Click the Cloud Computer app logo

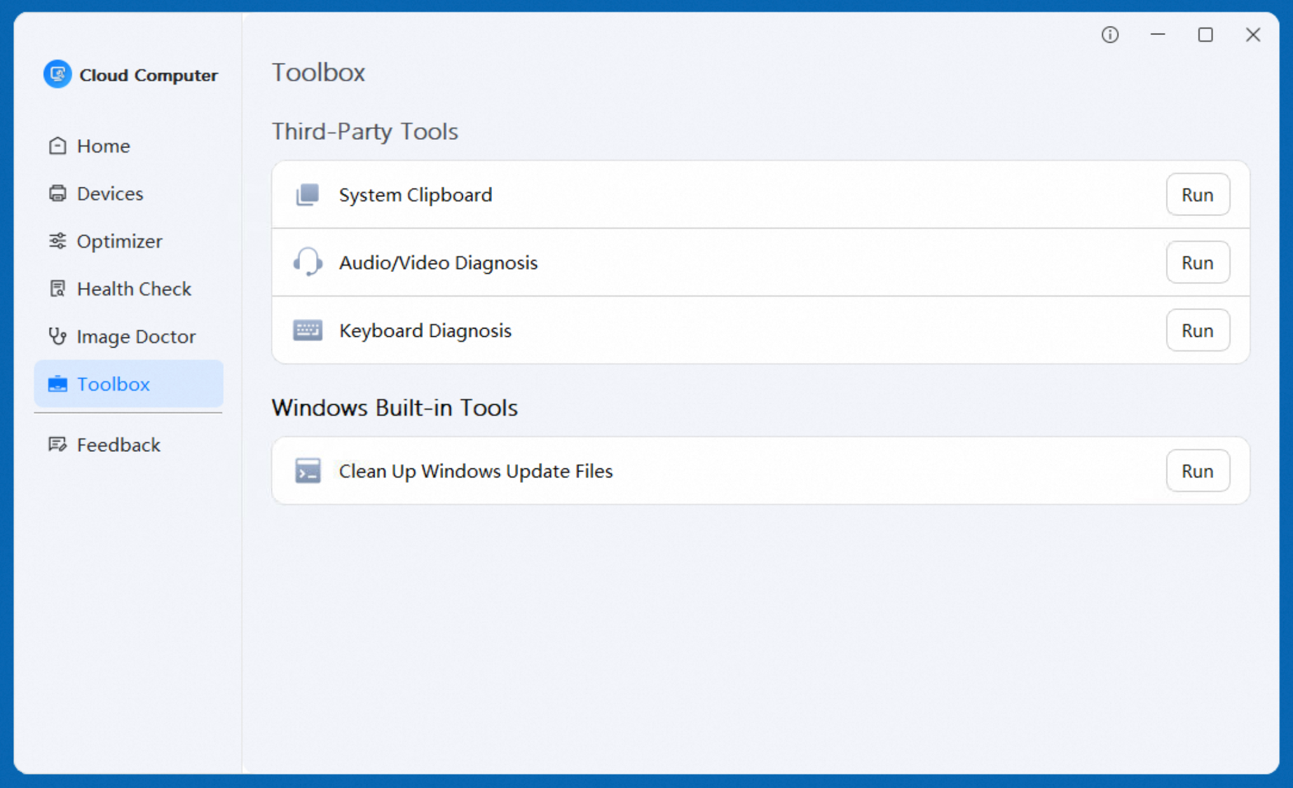point(58,74)
